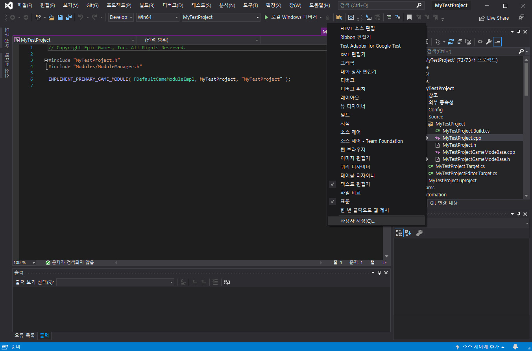Viewport: 532px width, 351px height.
Task: Open the 도구(T) menu
Action: pos(251,6)
